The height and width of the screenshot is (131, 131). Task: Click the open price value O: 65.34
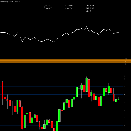(x=47, y=6)
